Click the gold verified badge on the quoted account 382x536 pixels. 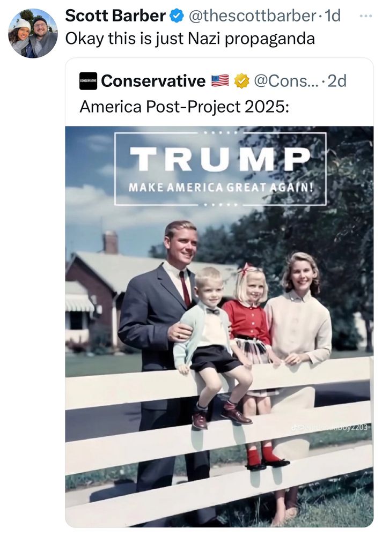point(243,81)
